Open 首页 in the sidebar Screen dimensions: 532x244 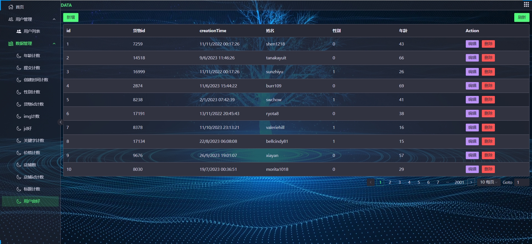(30, 7)
